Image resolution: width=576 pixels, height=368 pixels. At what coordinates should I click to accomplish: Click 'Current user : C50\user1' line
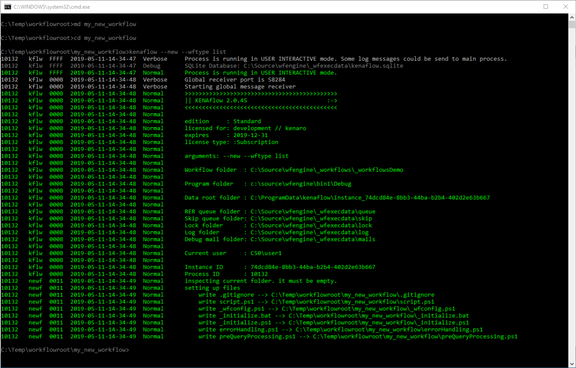click(x=233, y=253)
